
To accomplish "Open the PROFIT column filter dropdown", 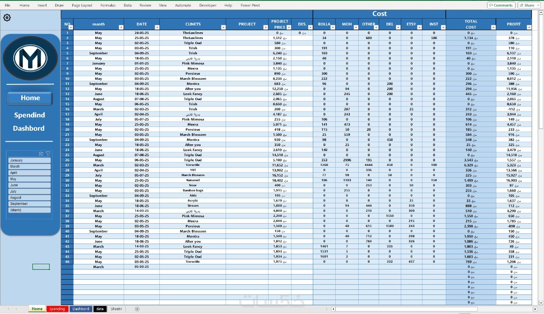I will coord(529,27).
